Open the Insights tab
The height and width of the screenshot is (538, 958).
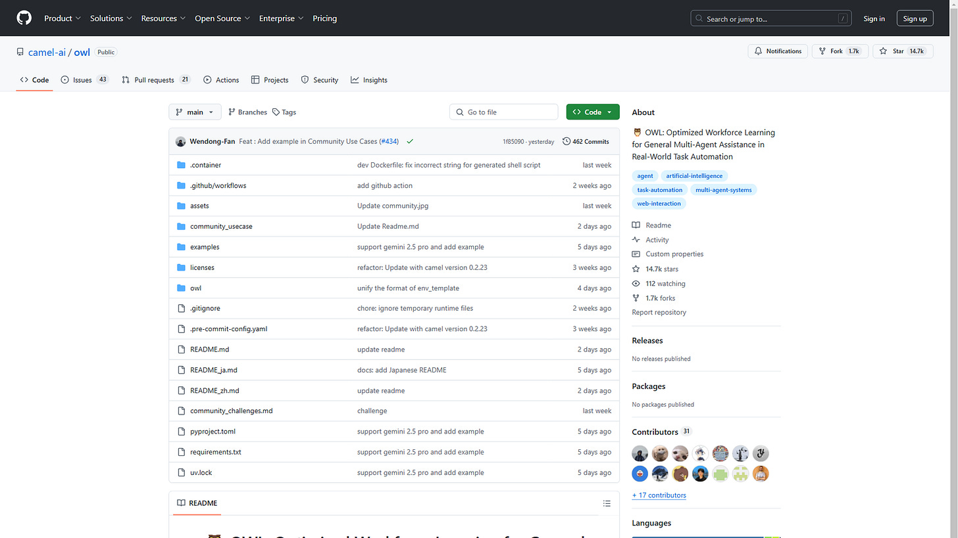coord(369,80)
